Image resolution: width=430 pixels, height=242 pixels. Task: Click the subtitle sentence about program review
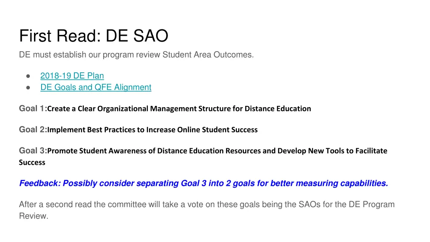click(x=136, y=55)
